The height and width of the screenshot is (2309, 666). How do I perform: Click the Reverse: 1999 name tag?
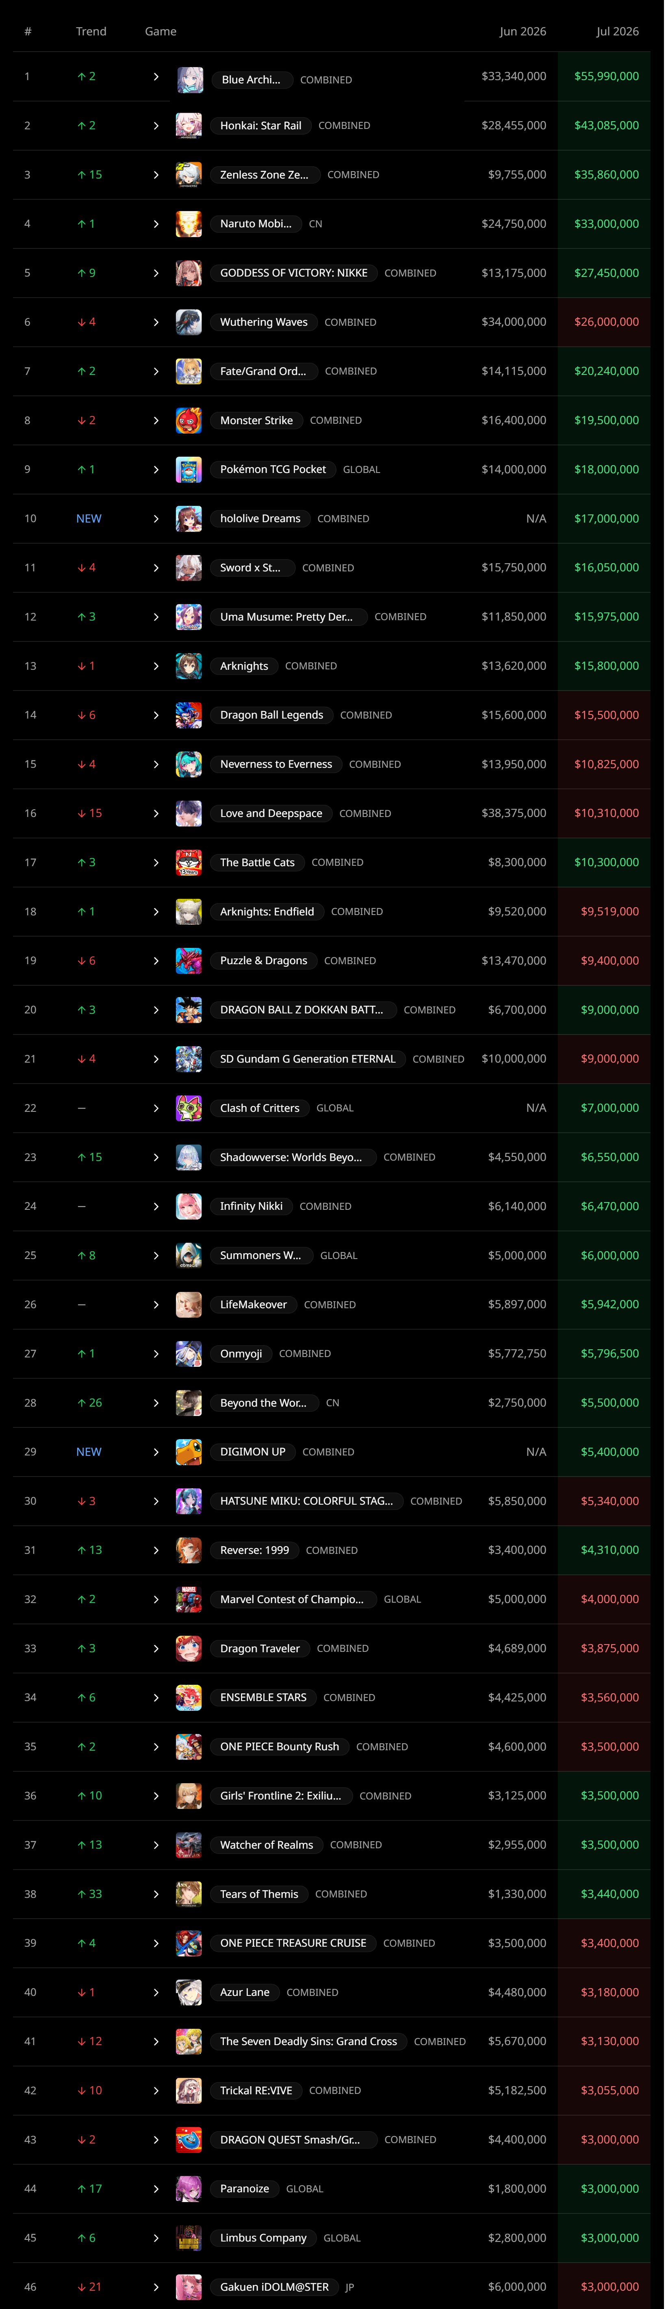point(254,1550)
